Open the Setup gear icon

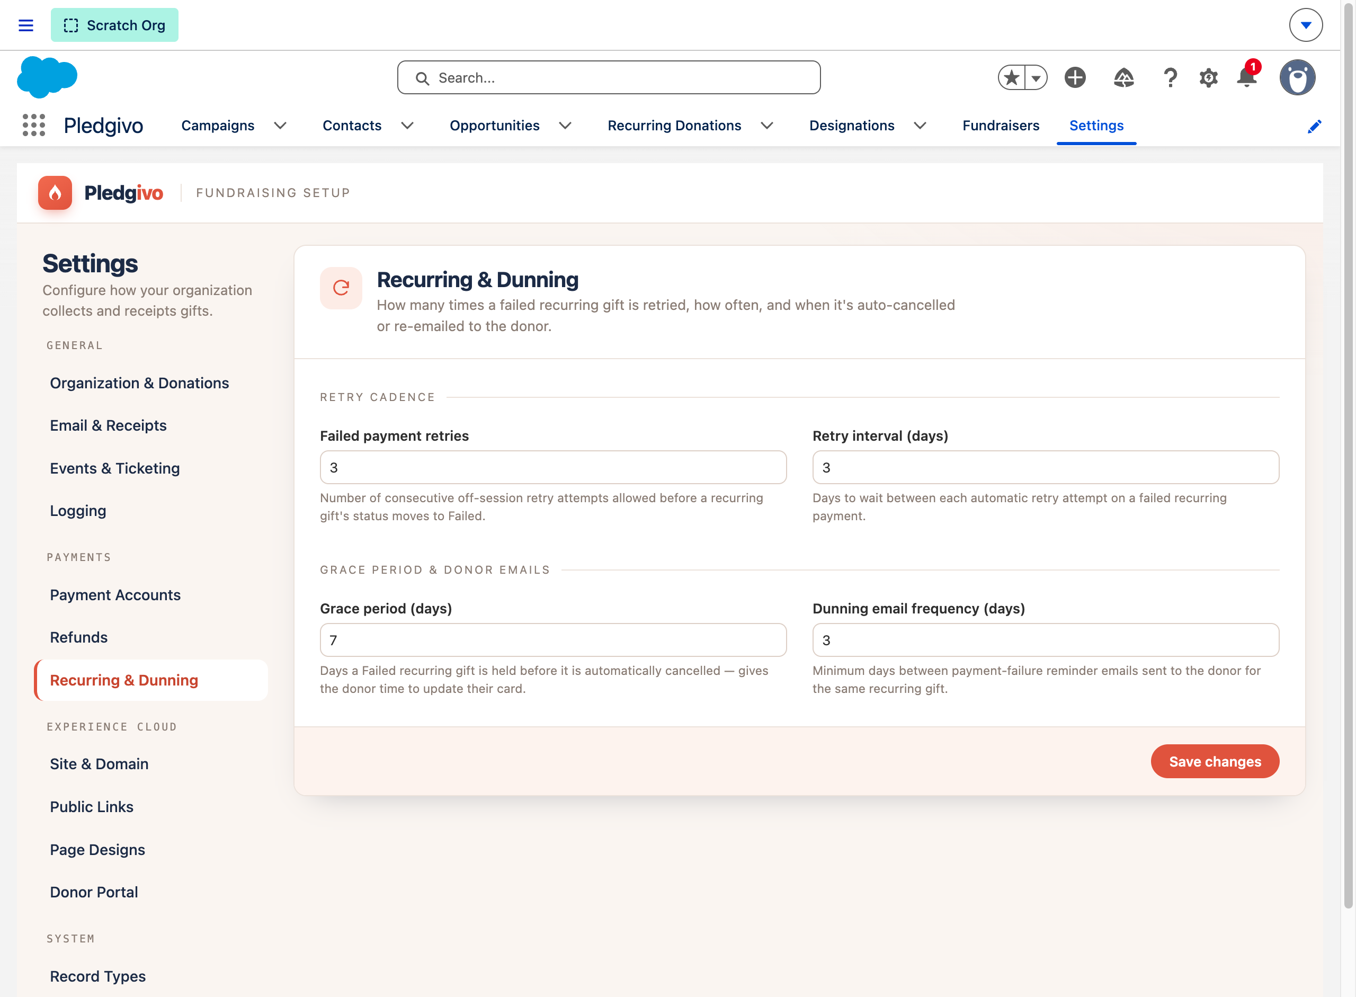click(1208, 78)
